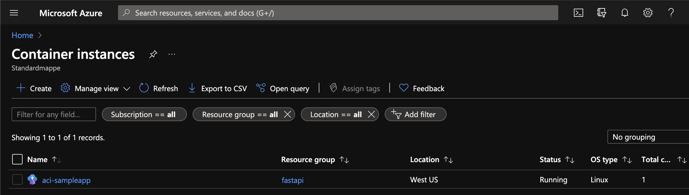This screenshot has height=195, width=689.
Task: Click the Create button
Action: 34,88
